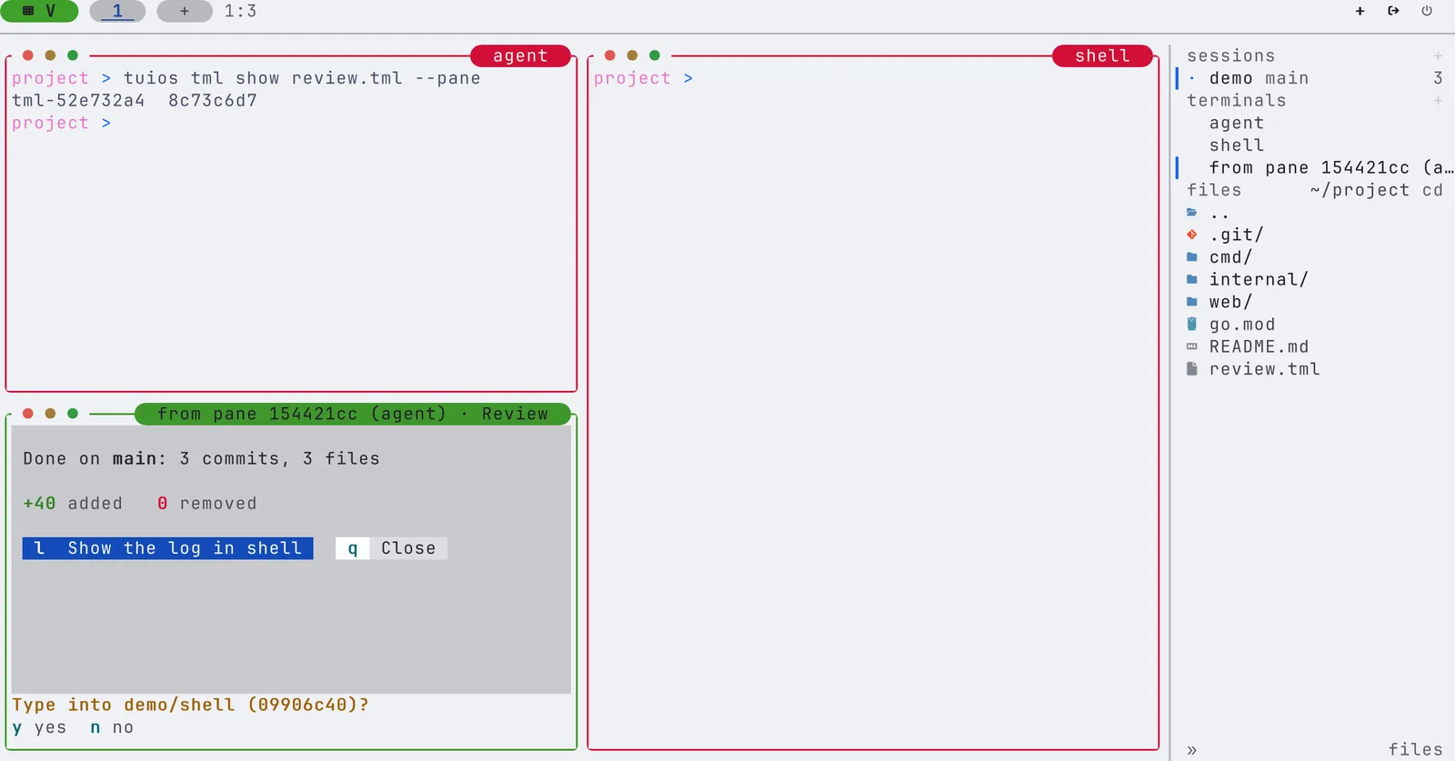This screenshot has height=761, width=1455.
Task: Click 'Show the log in shell' button
Action: [168, 548]
